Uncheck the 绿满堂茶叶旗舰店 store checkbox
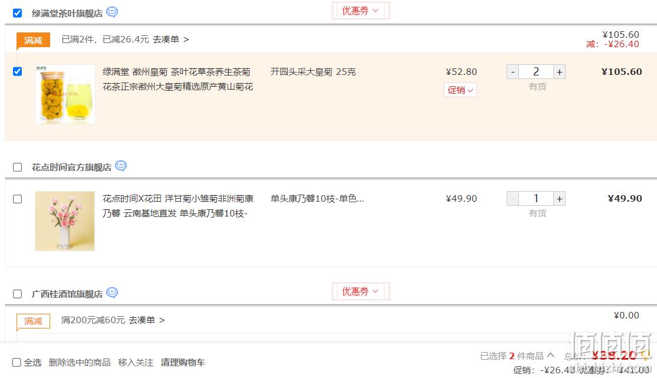 (17, 13)
